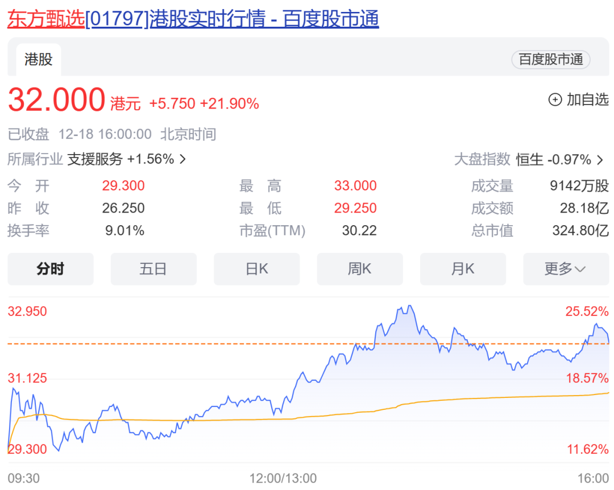The width and height of the screenshot is (614, 490).
Task: Switch to the 日K chart tab
Action: (257, 269)
